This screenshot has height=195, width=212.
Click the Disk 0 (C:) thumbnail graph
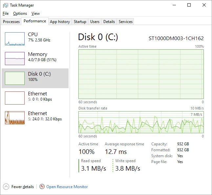(15, 78)
